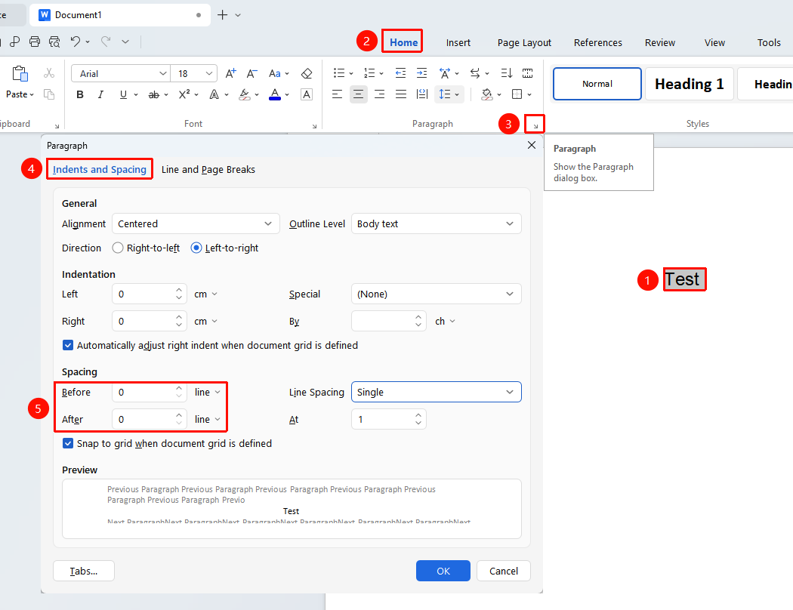
Task: Open the Tabs... settings button
Action: tap(84, 571)
